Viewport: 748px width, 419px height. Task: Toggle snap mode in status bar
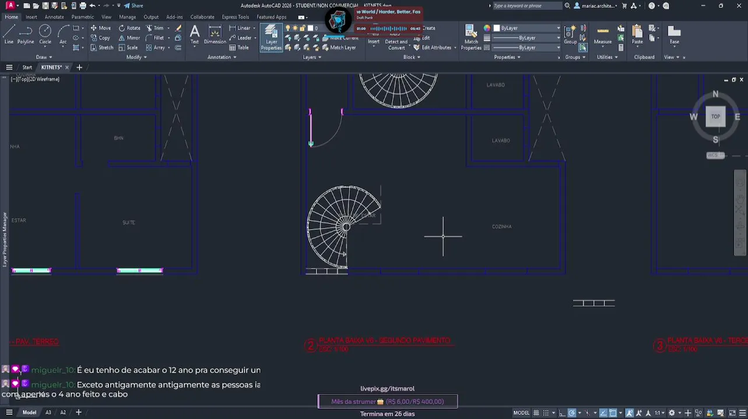click(x=546, y=413)
